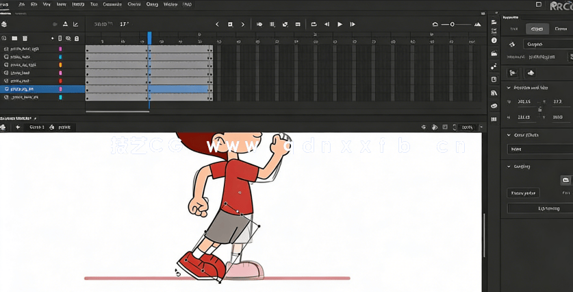This screenshot has width=573, height=292.
Task: Select the currently highlighted blue layer row
Action: (x=42, y=89)
